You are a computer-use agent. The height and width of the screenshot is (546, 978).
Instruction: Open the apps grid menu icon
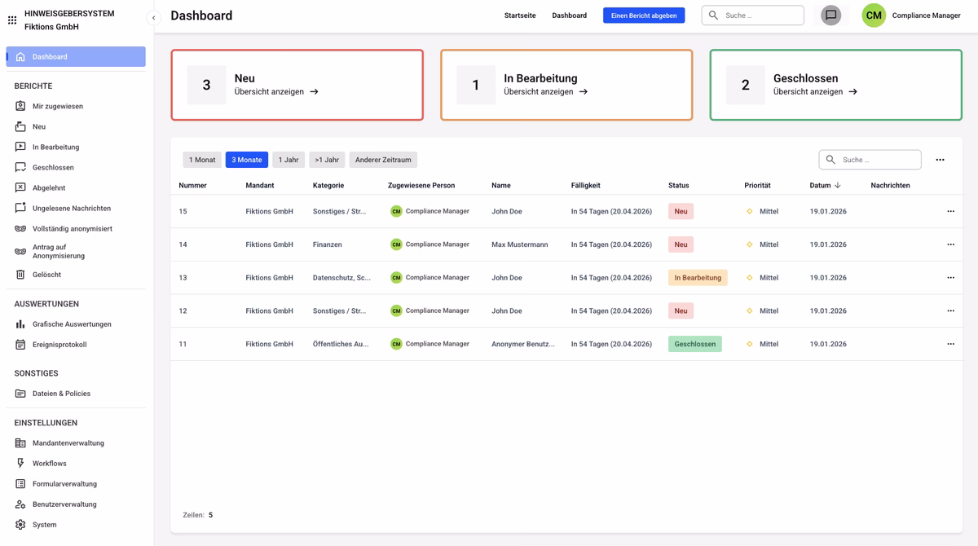[12, 20]
